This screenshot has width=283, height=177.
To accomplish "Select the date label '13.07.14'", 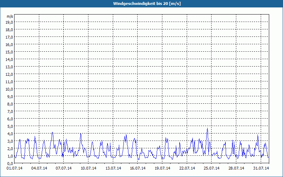I will click(113, 169).
